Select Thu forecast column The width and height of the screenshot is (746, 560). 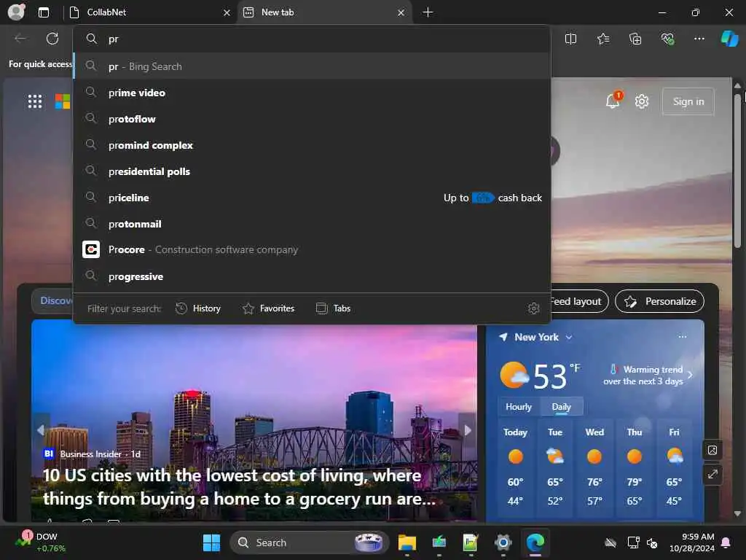pos(635,467)
